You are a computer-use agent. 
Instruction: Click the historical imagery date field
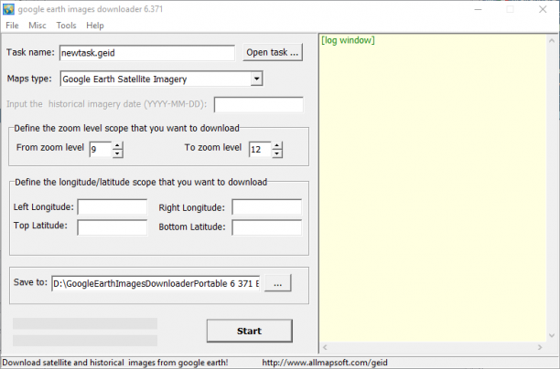click(x=259, y=104)
